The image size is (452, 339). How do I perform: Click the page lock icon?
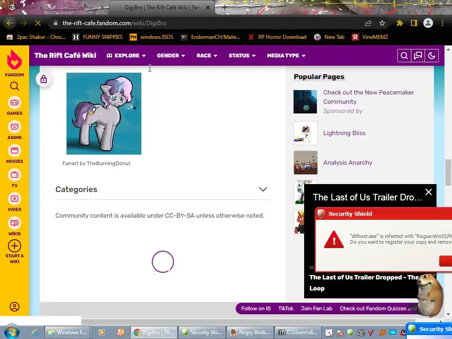tap(44, 79)
